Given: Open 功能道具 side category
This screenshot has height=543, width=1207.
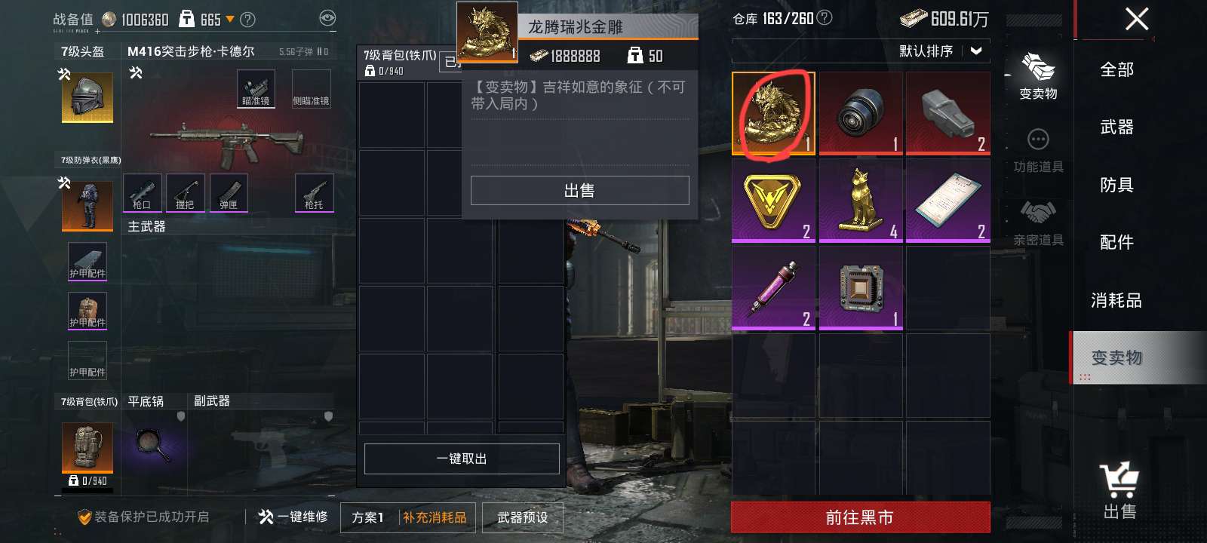Looking at the screenshot, I should pyautogui.click(x=1038, y=150).
